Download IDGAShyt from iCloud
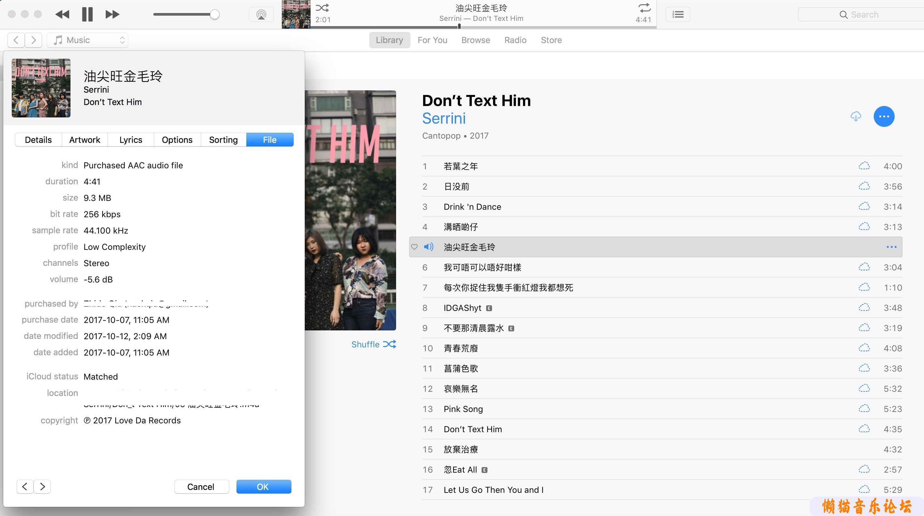The height and width of the screenshot is (516, 924). (x=864, y=308)
